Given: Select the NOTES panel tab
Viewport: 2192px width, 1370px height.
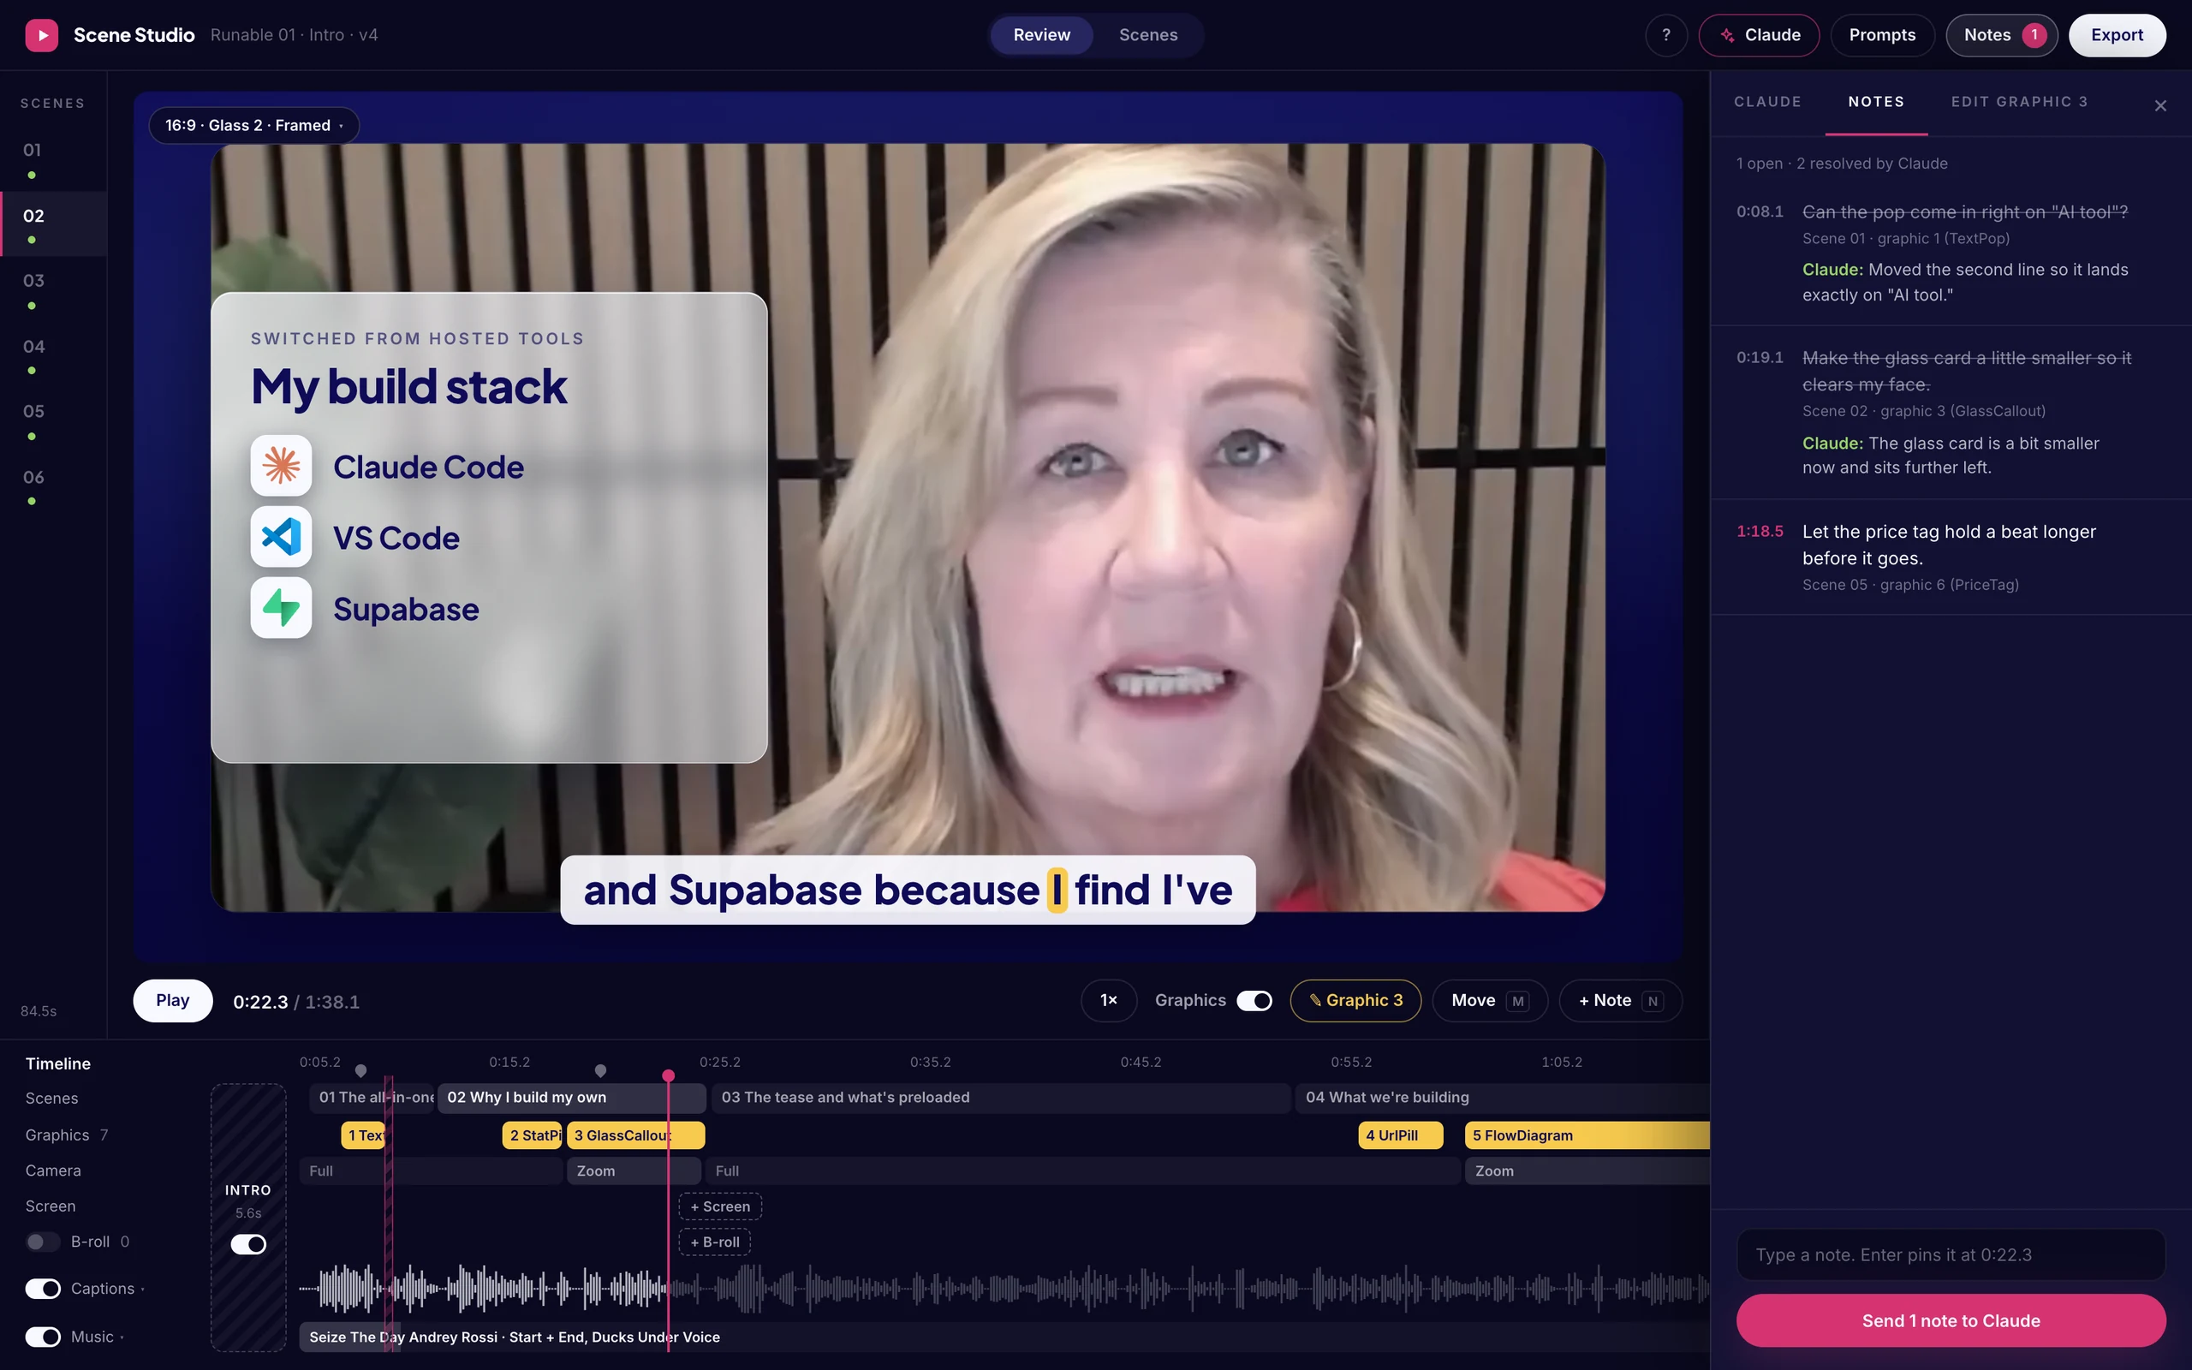Looking at the screenshot, I should [x=1876, y=102].
